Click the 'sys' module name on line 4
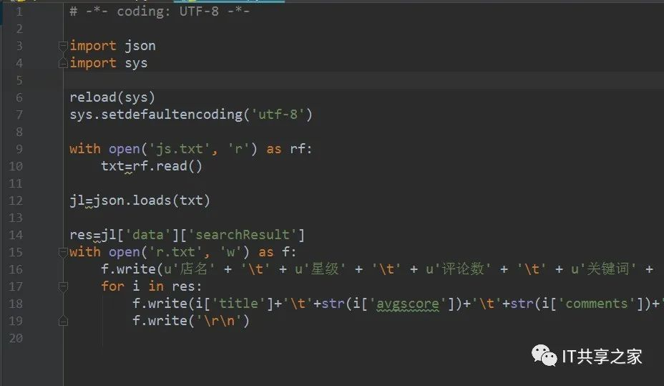The width and height of the screenshot is (664, 386). pos(136,63)
